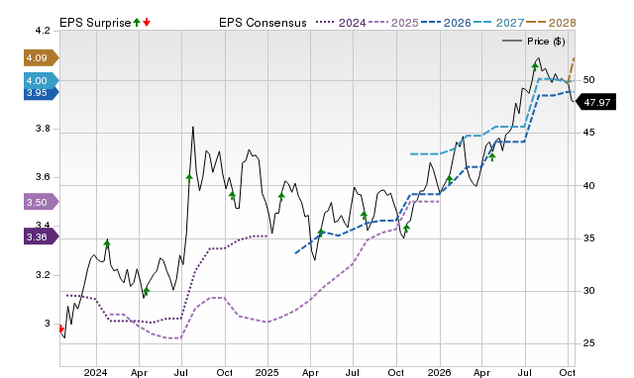Click the Jul label following 2025

[353, 372]
